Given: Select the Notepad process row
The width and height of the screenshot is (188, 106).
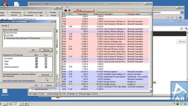Looking at the screenshot, I should (x=105, y=79).
